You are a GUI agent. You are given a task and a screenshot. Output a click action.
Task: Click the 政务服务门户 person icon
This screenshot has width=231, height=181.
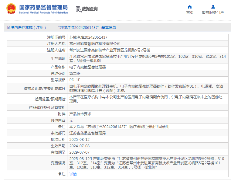213,7
